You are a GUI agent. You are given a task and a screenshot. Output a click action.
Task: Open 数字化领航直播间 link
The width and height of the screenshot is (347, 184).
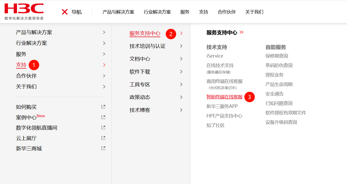pos(36,128)
